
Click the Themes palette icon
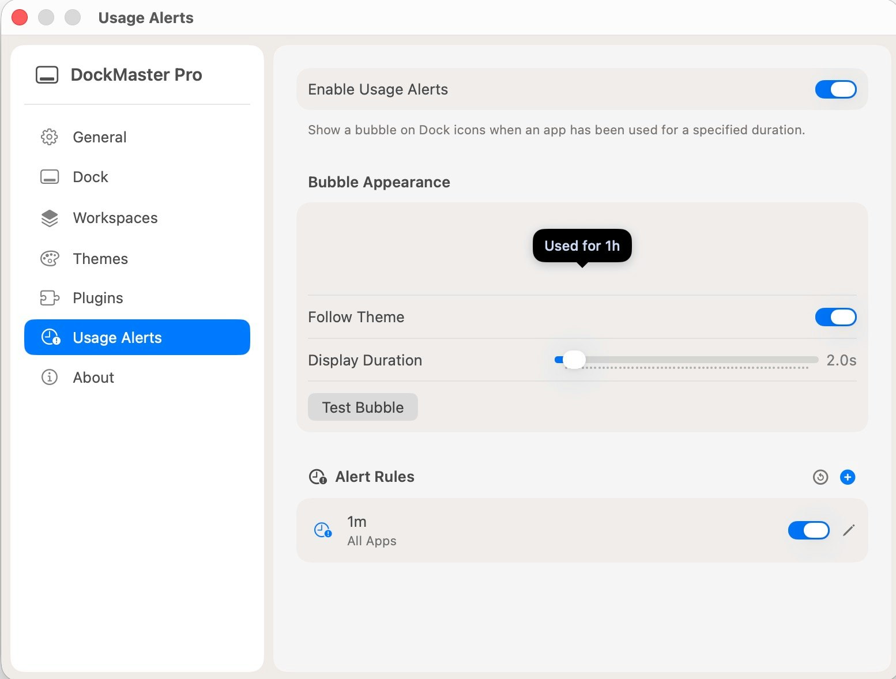point(50,259)
